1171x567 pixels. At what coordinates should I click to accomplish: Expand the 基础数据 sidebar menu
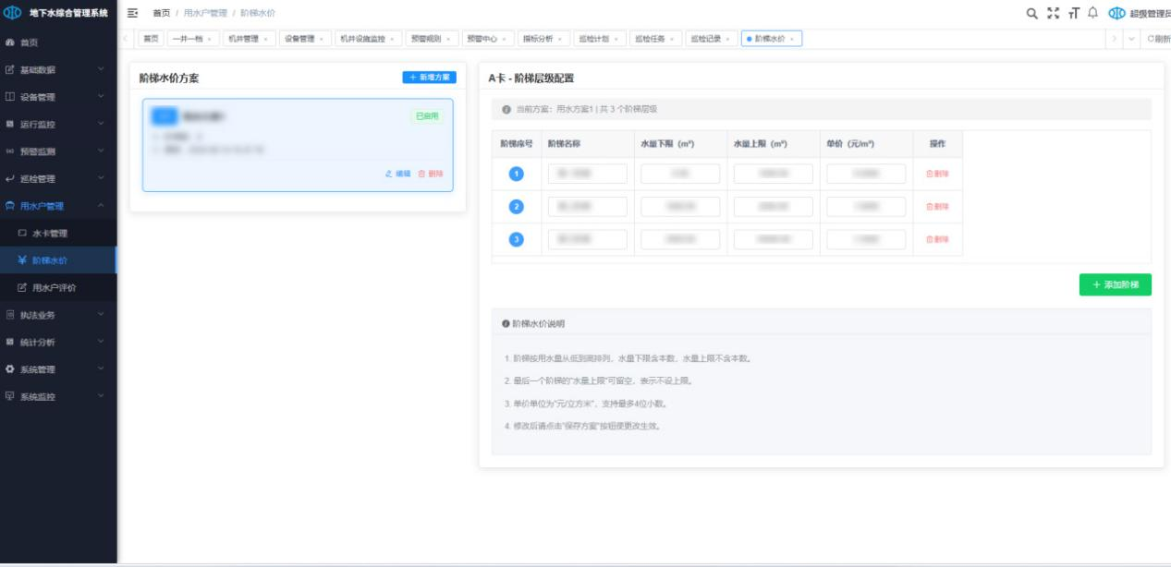coord(101,70)
